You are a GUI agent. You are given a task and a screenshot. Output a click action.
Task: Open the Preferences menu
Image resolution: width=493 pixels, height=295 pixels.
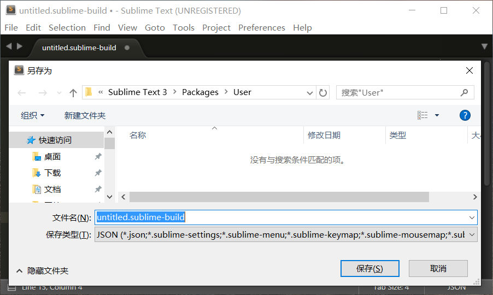[x=262, y=28]
